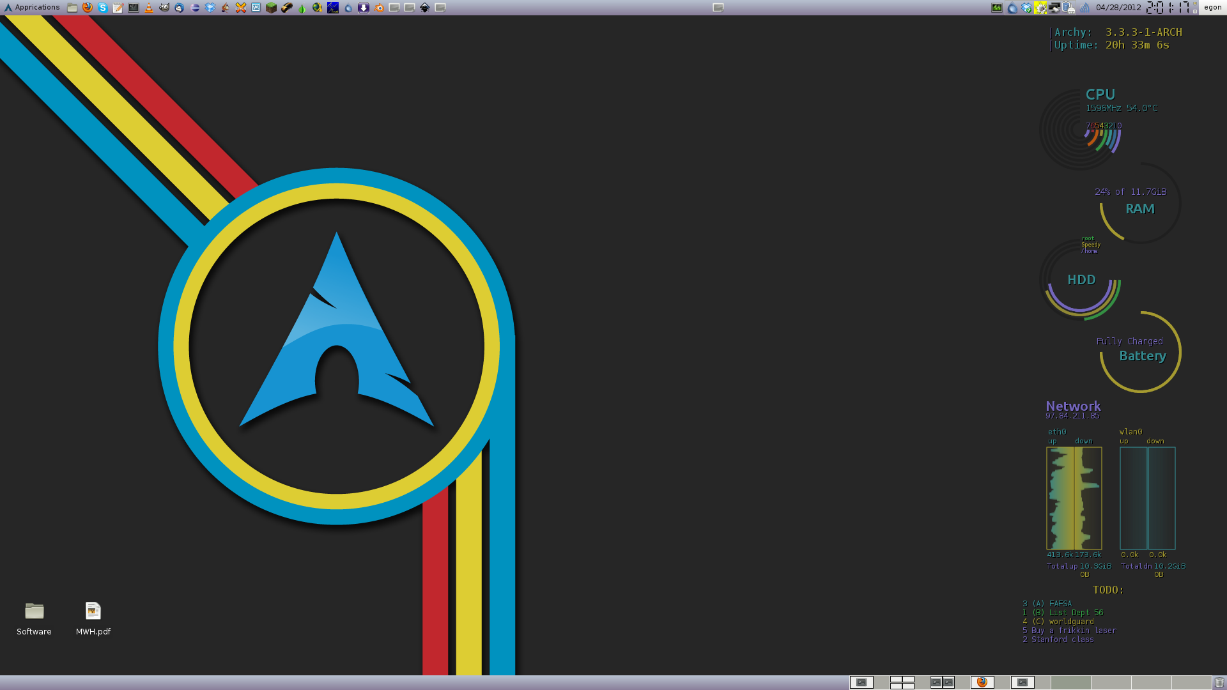Switch to the workspace containing Firefox
This screenshot has width=1227, height=690.
[982, 682]
